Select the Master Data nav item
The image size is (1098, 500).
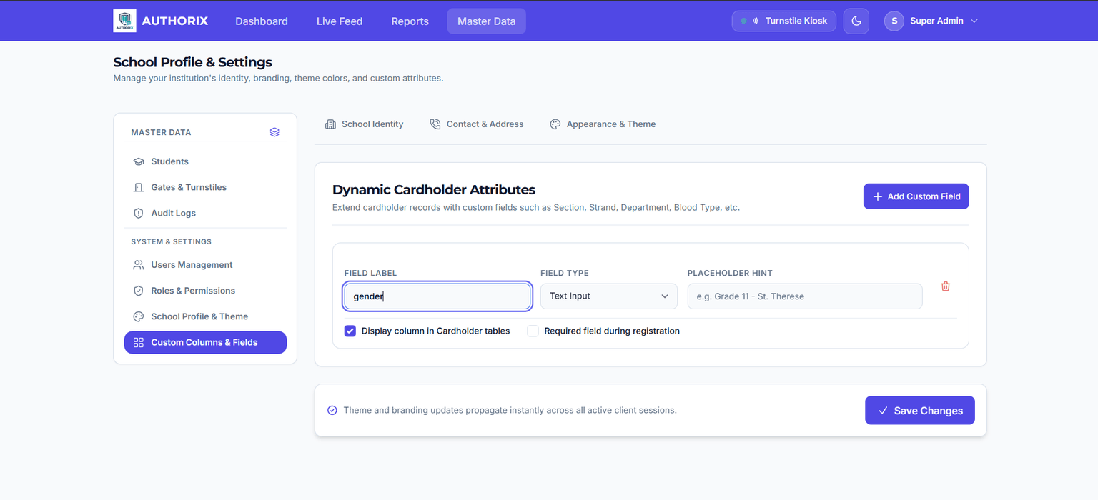(487, 21)
